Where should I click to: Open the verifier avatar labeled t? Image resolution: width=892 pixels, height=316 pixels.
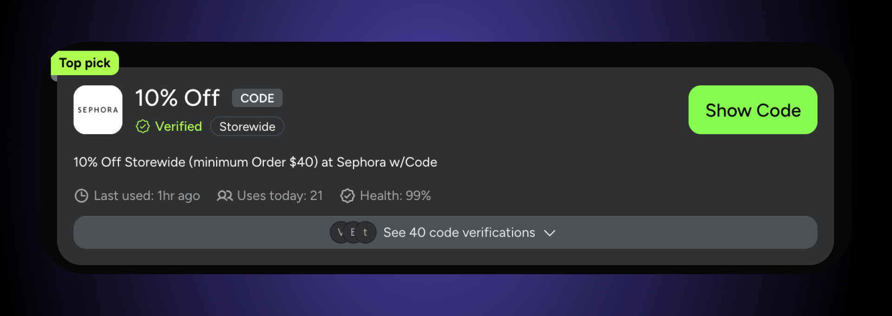(365, 232)
